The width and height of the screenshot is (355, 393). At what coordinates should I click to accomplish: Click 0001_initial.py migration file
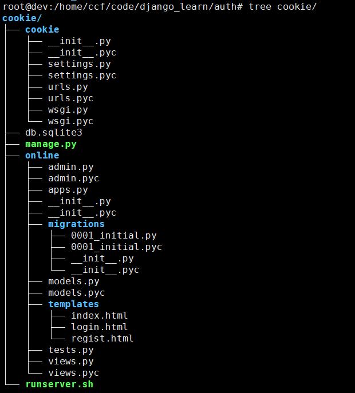[x=113, y=236]
